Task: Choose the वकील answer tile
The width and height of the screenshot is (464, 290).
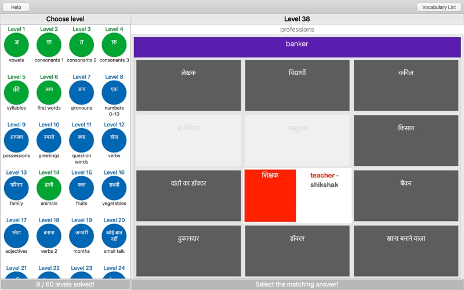Action: (x=406, y=85)
